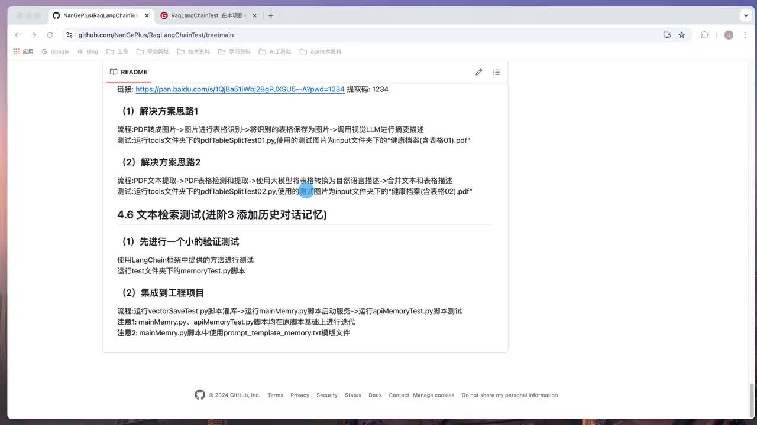Click heading （1）解决方案思路1

(158, 111)
